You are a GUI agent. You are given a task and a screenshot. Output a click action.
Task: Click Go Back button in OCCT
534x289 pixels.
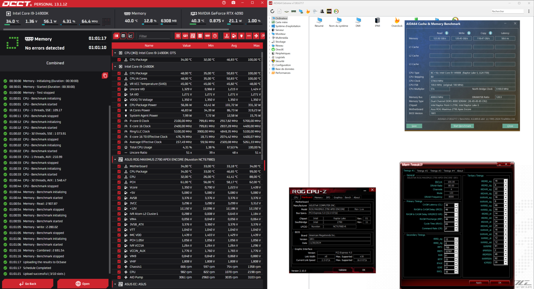(x=28, y=284)
